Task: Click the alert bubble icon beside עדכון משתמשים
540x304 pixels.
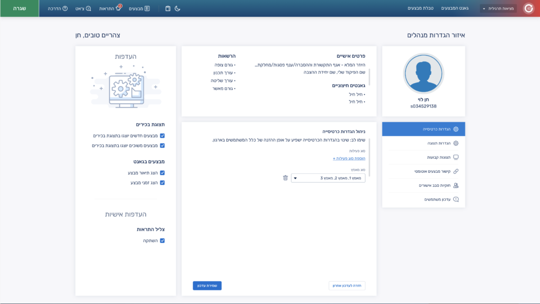Action: [x=456, y=199]
